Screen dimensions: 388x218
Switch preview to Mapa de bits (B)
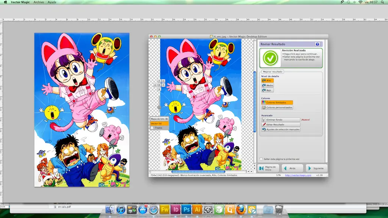point(160,119)
